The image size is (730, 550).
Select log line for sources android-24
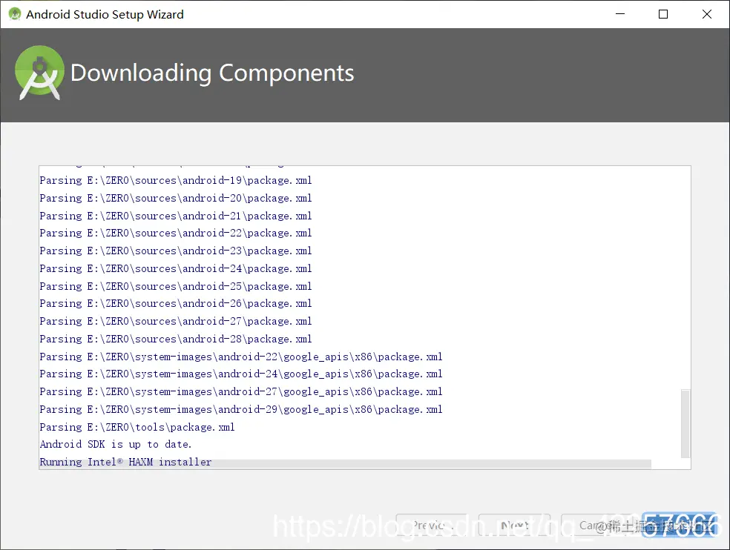pyautogui.click(x=176, y=268)
